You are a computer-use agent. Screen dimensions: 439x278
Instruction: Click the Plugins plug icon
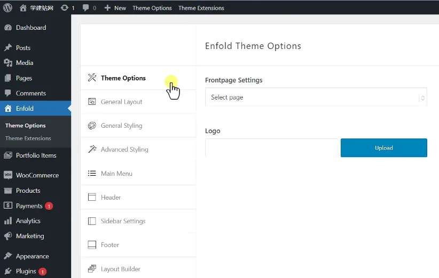coord(8,271)
